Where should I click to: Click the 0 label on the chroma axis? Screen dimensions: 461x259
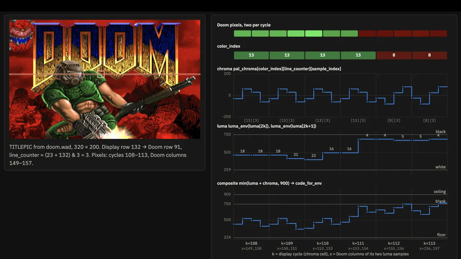point(229,95)
